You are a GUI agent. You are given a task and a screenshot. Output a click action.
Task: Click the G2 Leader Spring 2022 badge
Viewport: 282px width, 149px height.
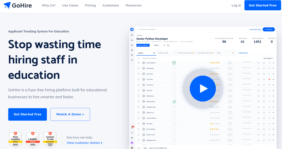coord(33,140)
